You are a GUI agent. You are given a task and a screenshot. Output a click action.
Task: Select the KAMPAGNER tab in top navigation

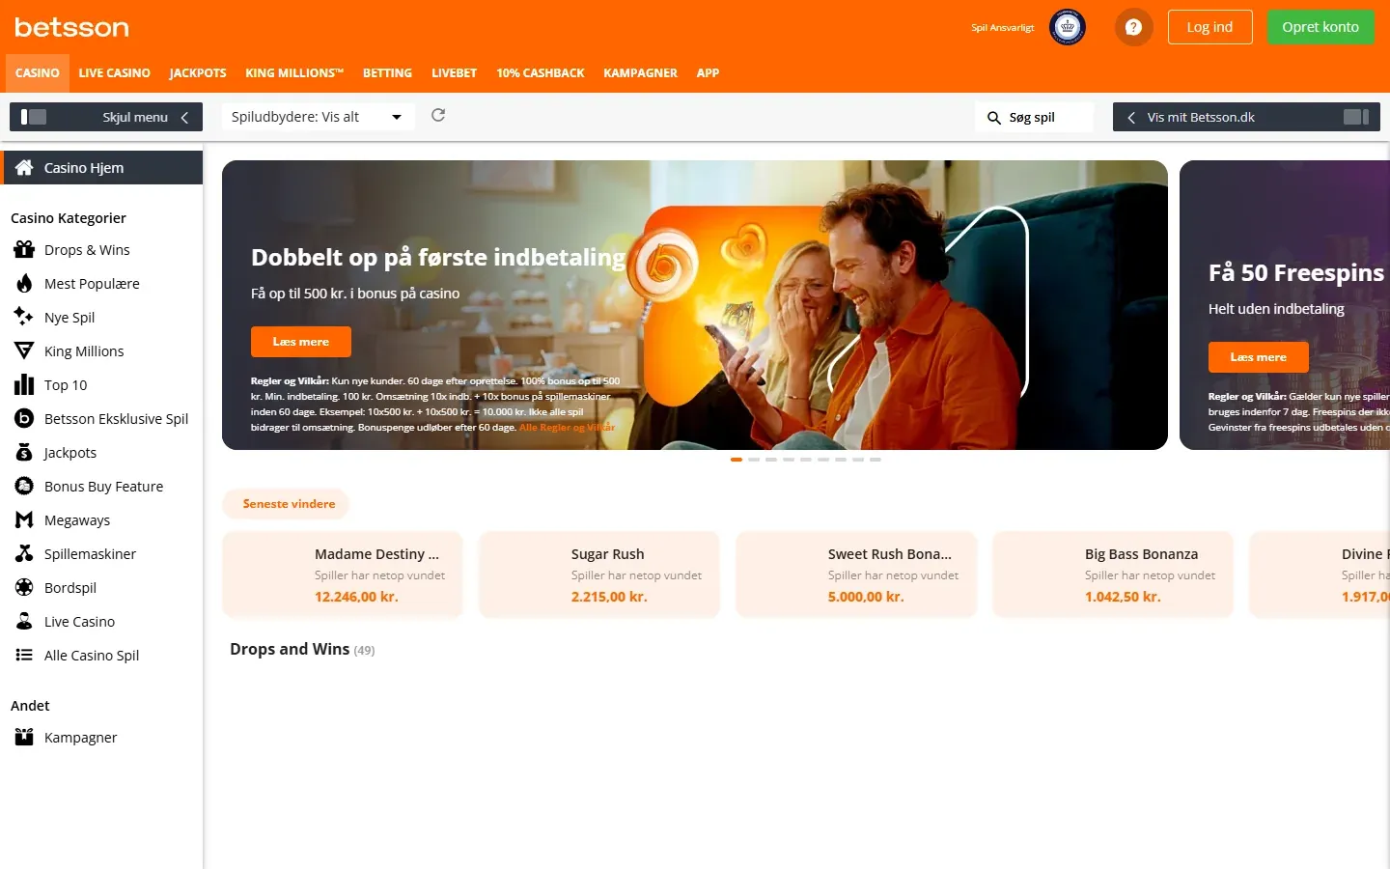tap(641, 73)
